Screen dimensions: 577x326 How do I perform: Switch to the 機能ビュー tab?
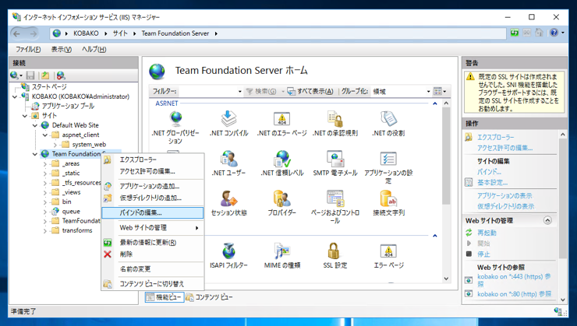[x=164, y=297]
